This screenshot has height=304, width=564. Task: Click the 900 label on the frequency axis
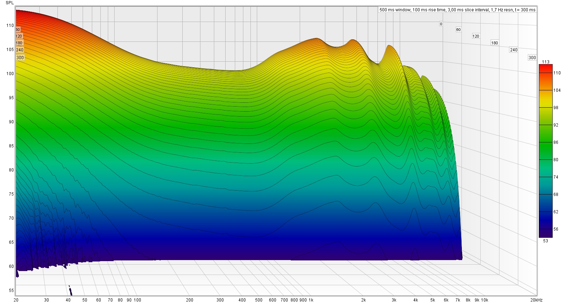(303, 300)
